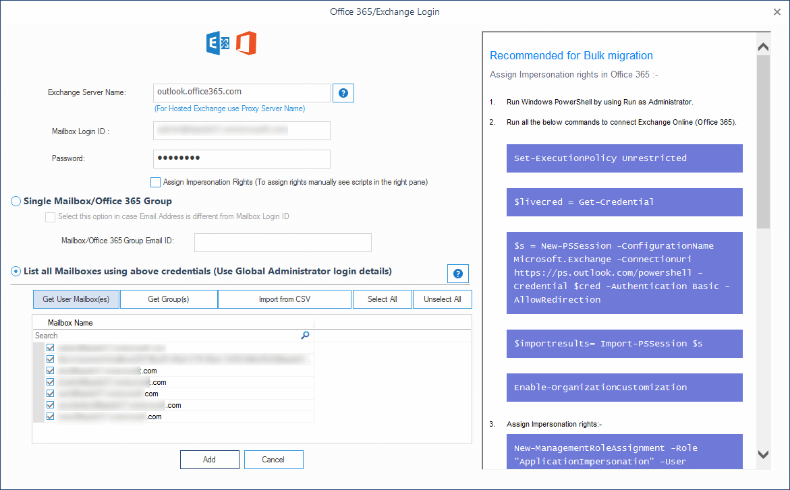Click the Unselect All button
The height and width of the screenshot is (490, 790).
coord(443,299)
